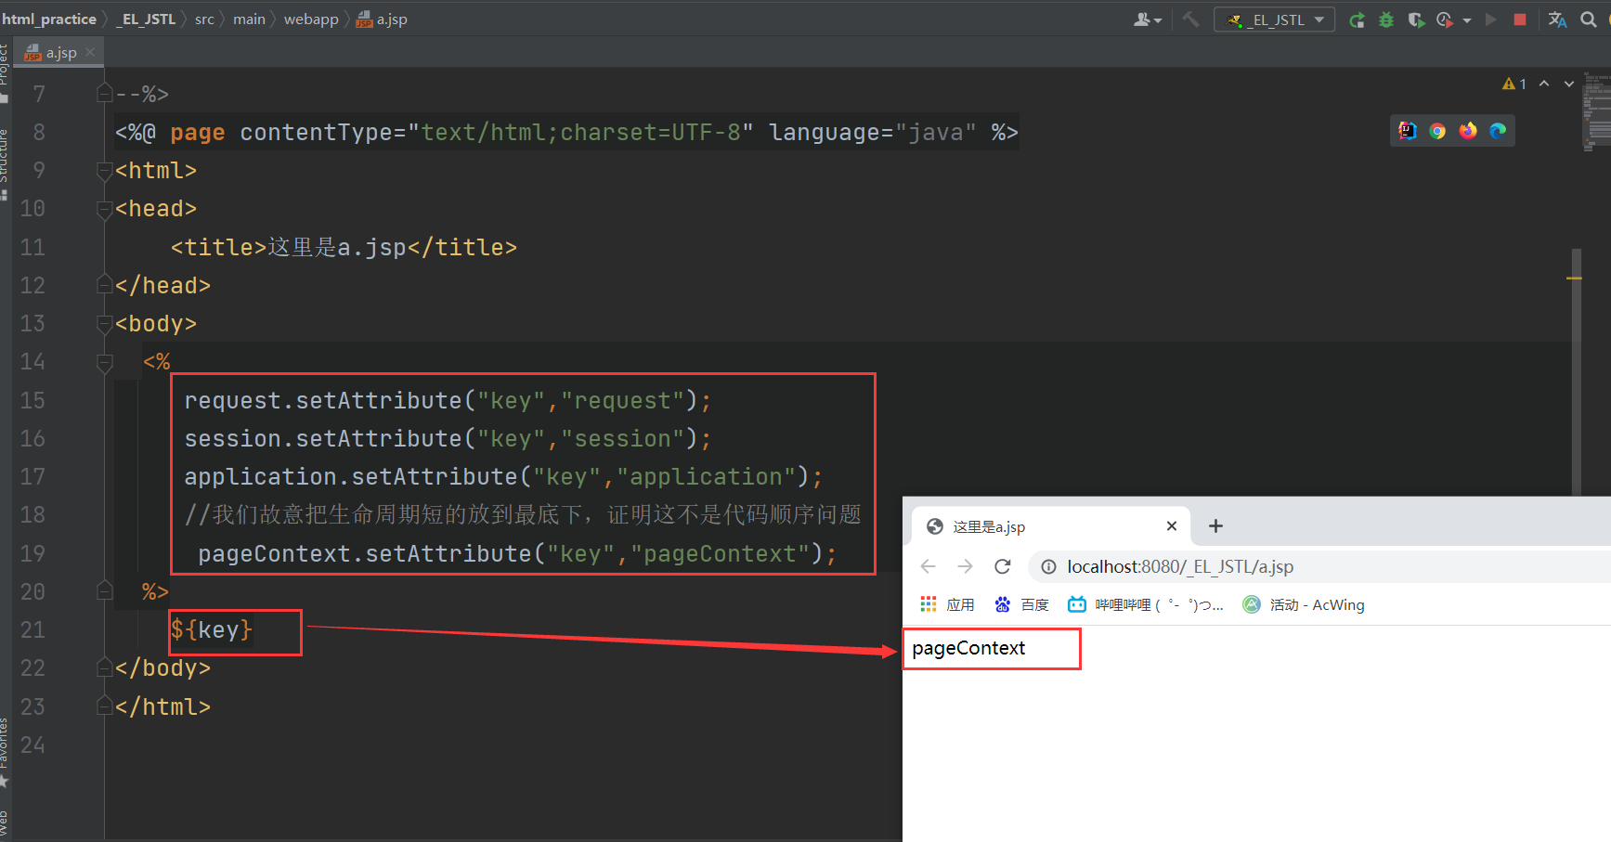Viewport: 1611px width, 842px height.
Task: Click fold marker at line 20 scriptlet end
Action: [105, 591]
